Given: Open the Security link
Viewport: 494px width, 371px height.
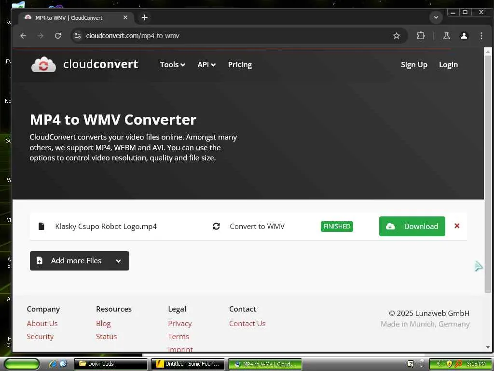Looking at the screenshot, I should (40, 337).
